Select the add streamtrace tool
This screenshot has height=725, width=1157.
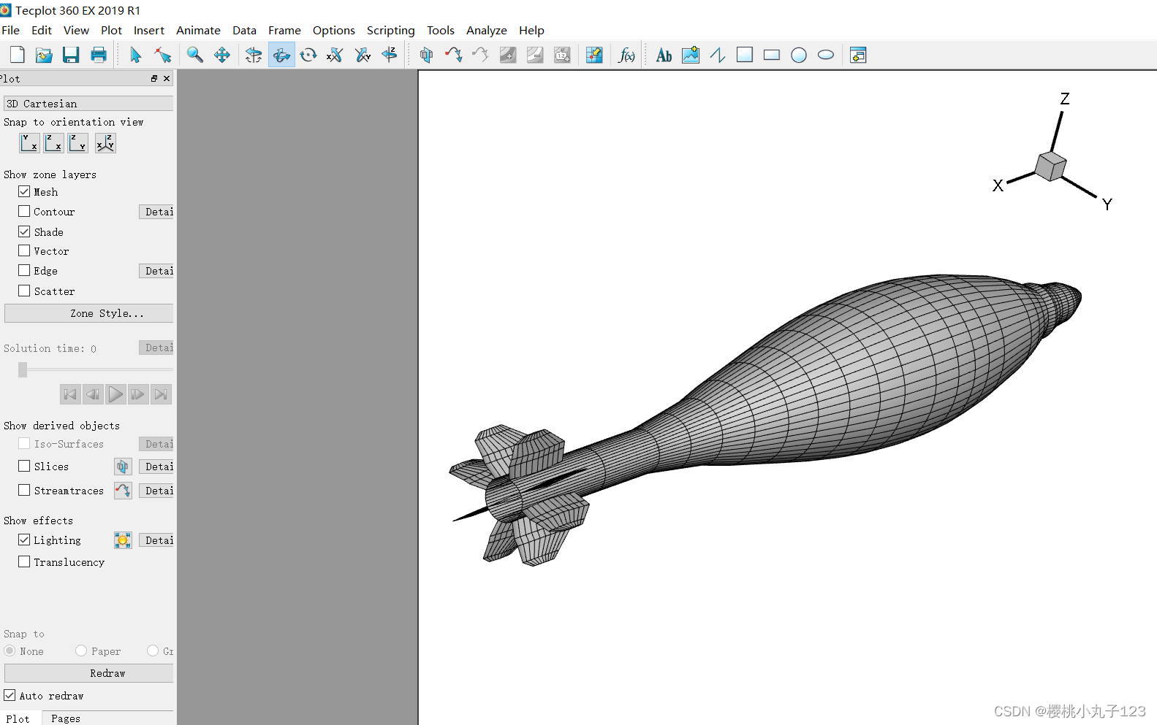(x=453, y=55)
